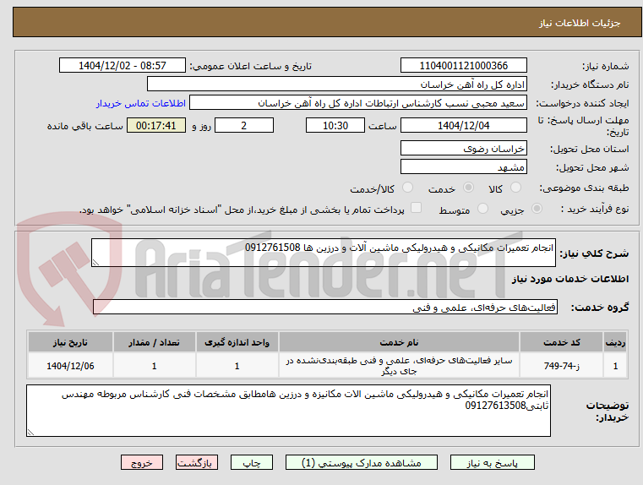
Task: Click the توضیحات خریدار text area
Action: coord(288,411)
